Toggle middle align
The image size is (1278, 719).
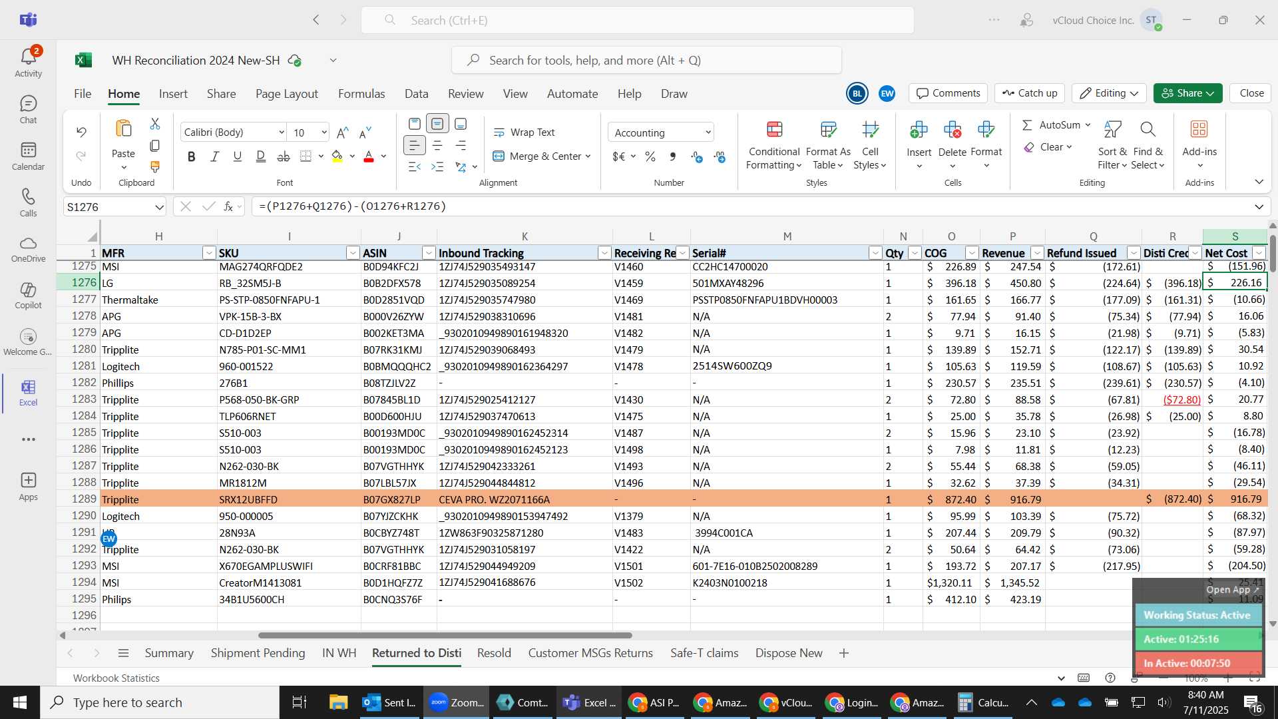437,124
